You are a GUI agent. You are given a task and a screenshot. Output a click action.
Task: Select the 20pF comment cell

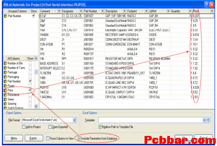[x=50, y=21]
